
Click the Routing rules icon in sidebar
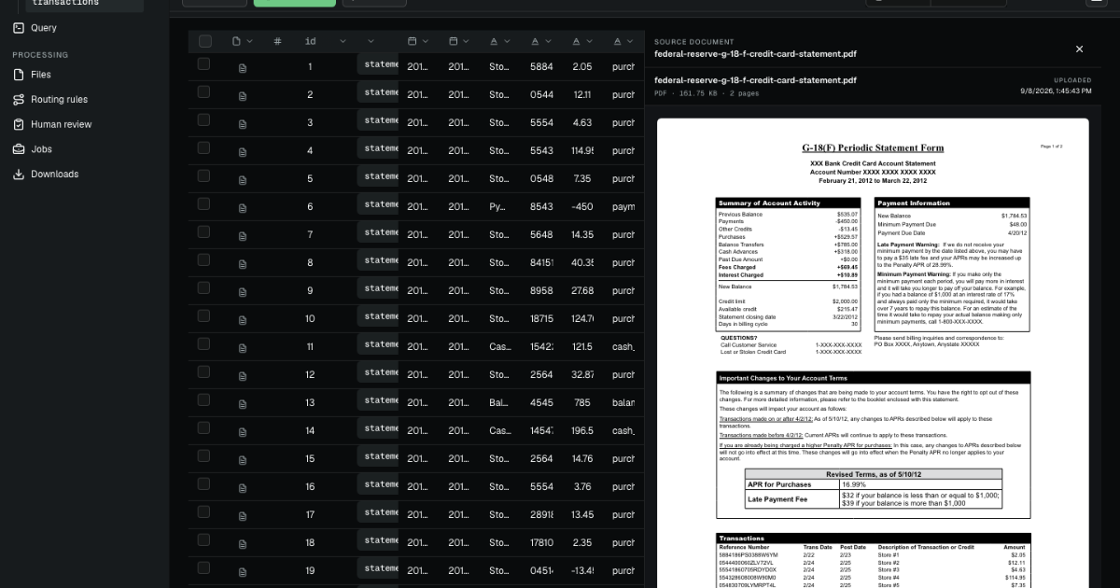pyautogui.click(x=19, y=100)
